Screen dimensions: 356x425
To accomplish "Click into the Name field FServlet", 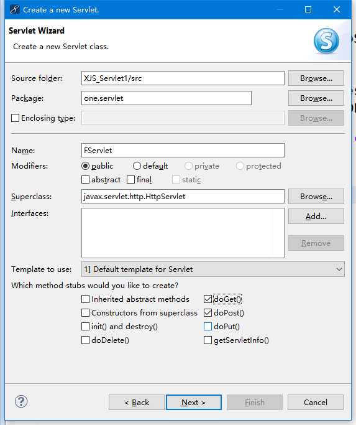I will point(183,151).
